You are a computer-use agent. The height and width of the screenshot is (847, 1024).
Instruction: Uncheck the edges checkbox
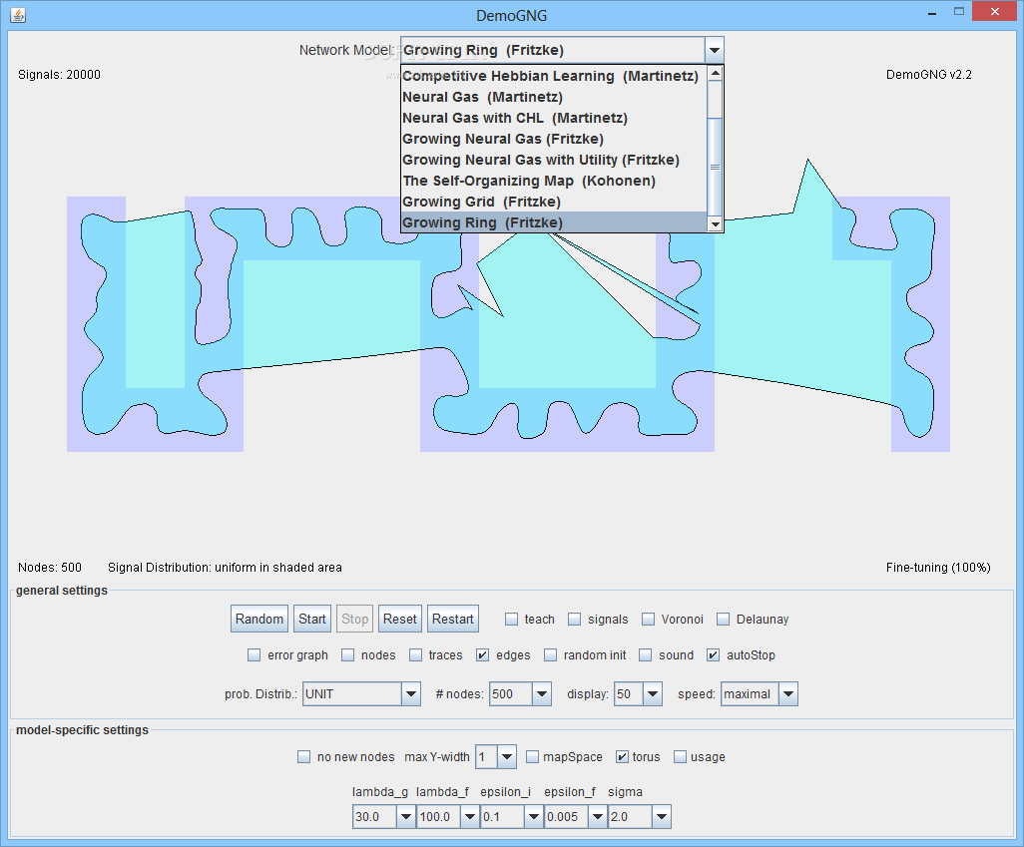click(x=483, y=655)
